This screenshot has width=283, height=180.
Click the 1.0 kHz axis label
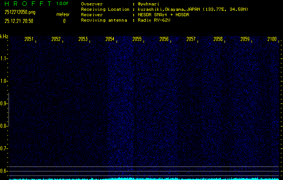(x=3, y=81)
